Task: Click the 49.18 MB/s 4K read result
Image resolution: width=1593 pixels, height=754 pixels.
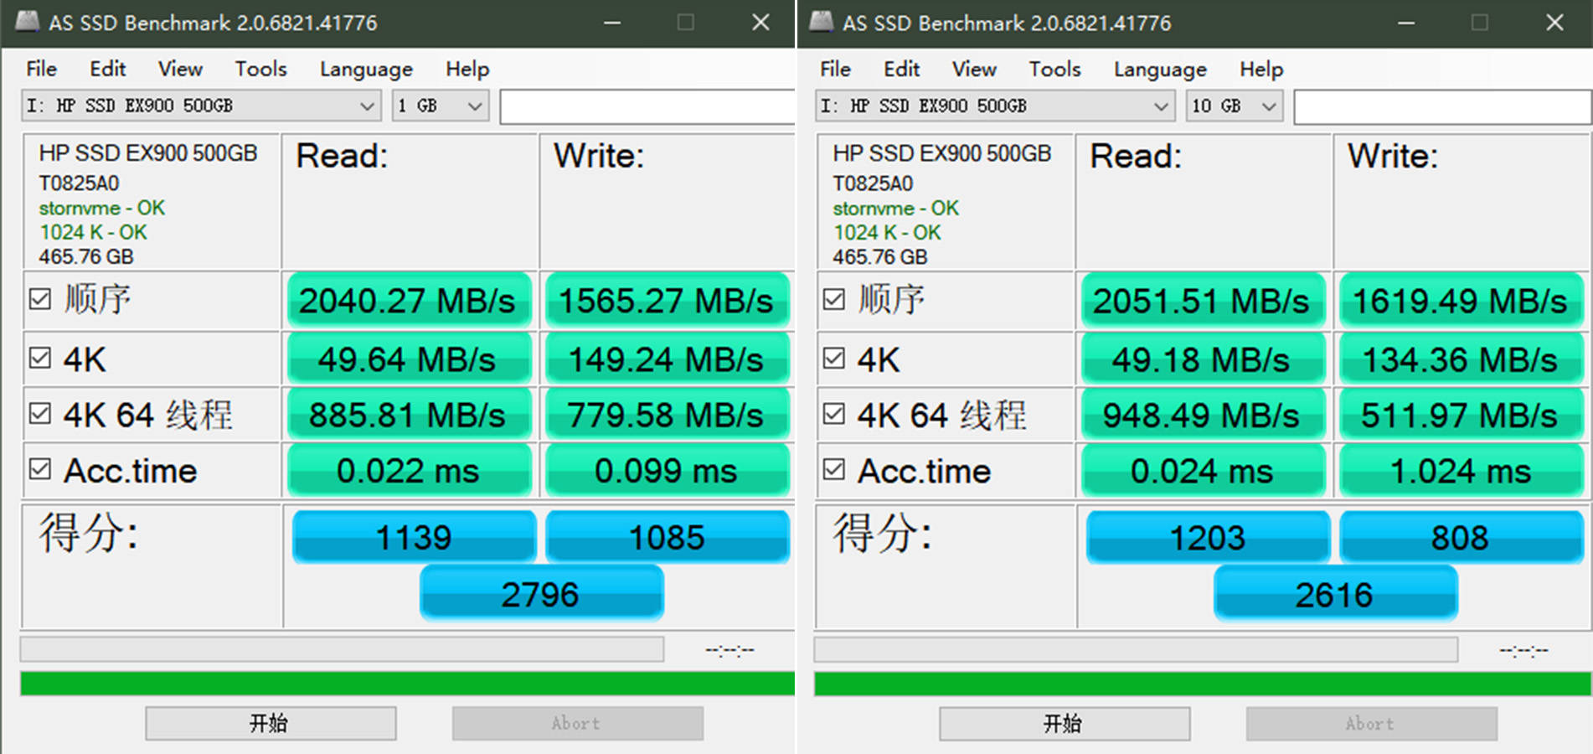Action: point(1203,359)
